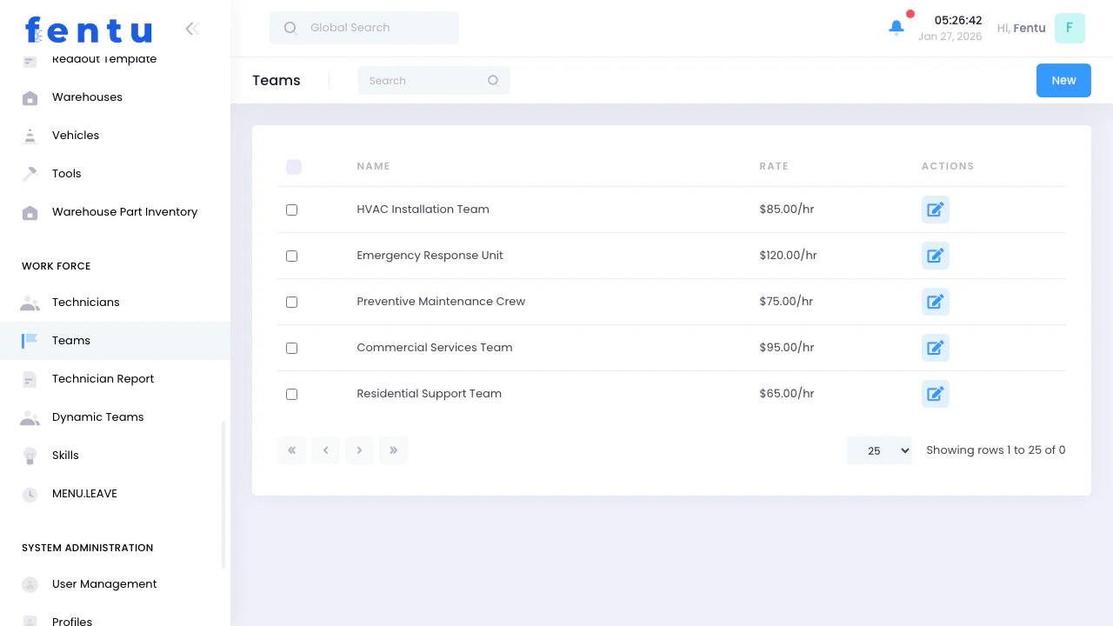Open Vehicles using its sidebar icon

30,135
